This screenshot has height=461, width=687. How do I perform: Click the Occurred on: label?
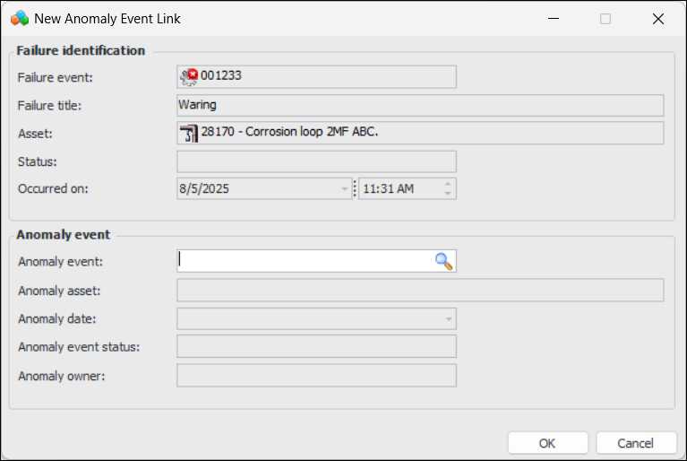[53, 188]
